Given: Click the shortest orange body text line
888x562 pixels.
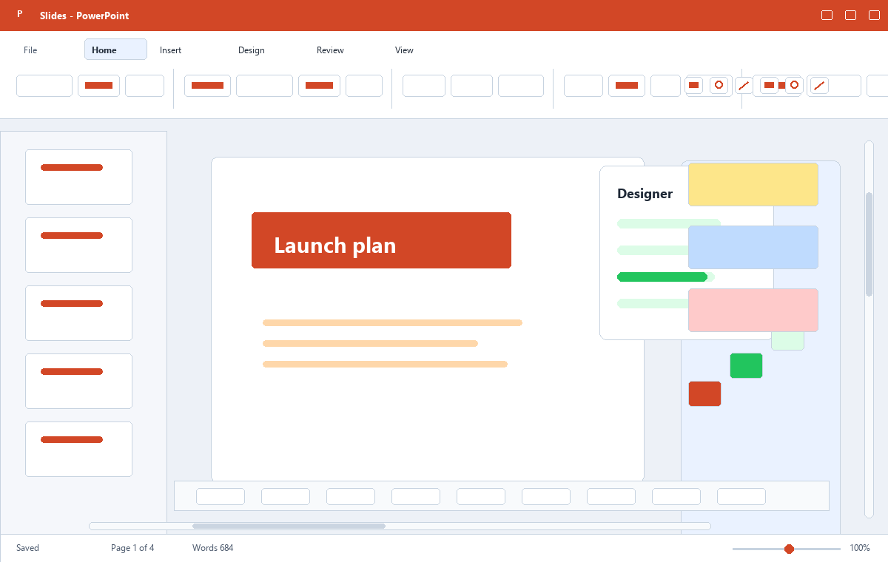Looking at the screenshot, I should [370, 343].
